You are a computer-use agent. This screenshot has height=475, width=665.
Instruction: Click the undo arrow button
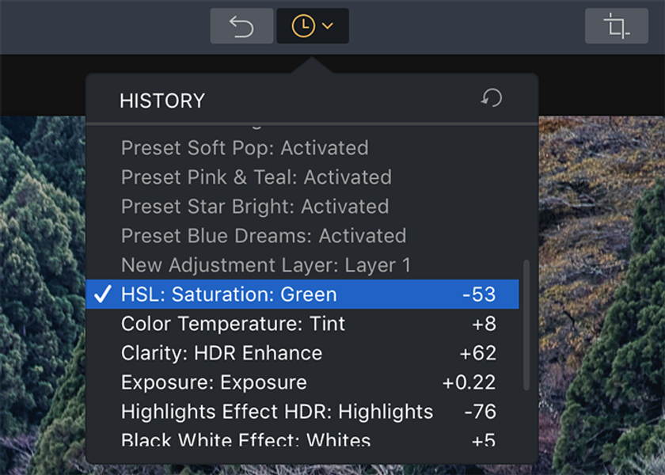coord(241,26)
